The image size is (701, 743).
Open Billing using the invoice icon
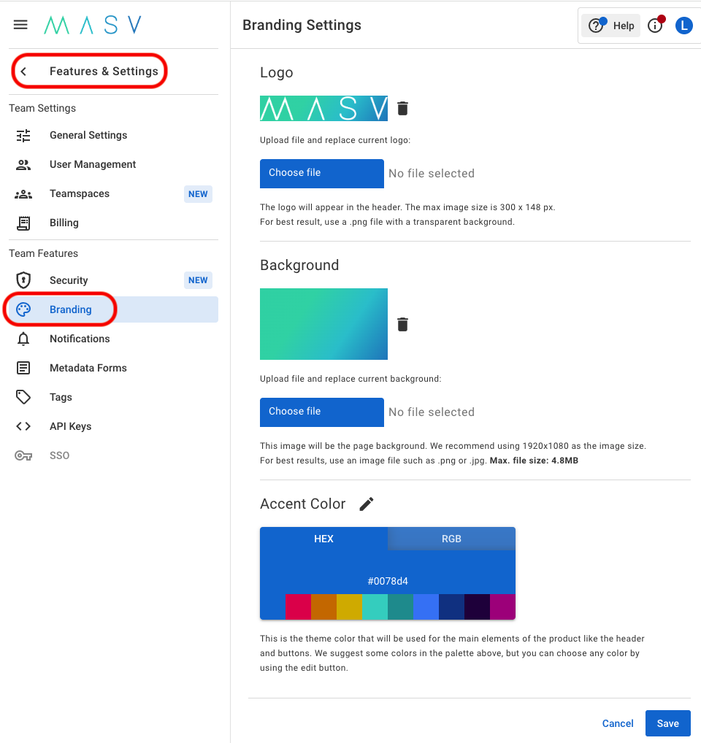click(23, 223)
